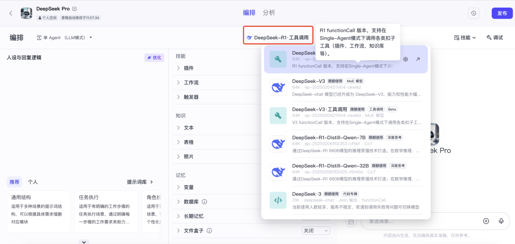The width and height of the screenshot is (515, 244).
Task: Click the 个人空间 tag under bot name
Action: click(x=47, y=18)
